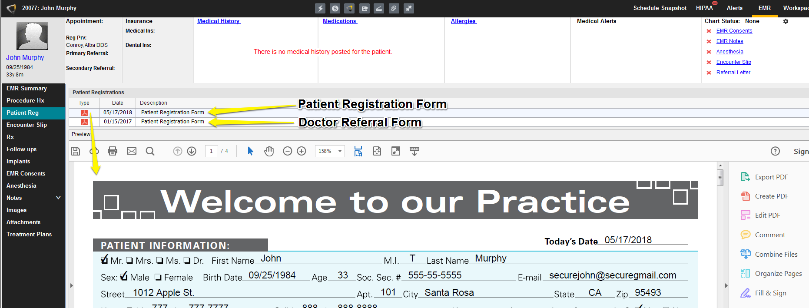Check the Dr. title box

(187, 261)
